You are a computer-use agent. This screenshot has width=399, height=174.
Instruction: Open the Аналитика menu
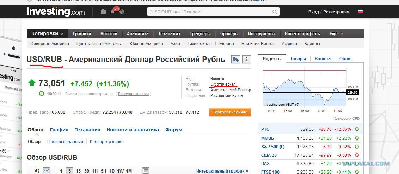coord(138,33)
